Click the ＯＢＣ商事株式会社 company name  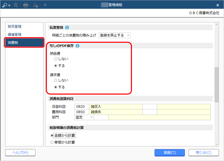click(204, 13)
